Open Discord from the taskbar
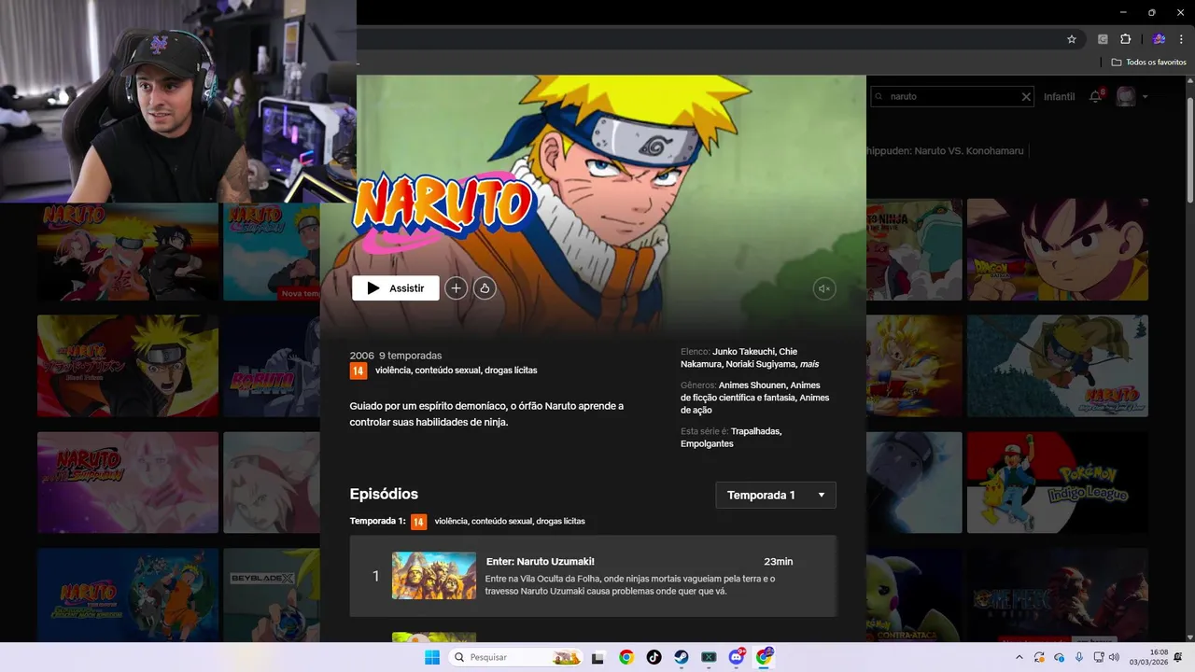The image size is (1195, 672). (x=737, y=657)
